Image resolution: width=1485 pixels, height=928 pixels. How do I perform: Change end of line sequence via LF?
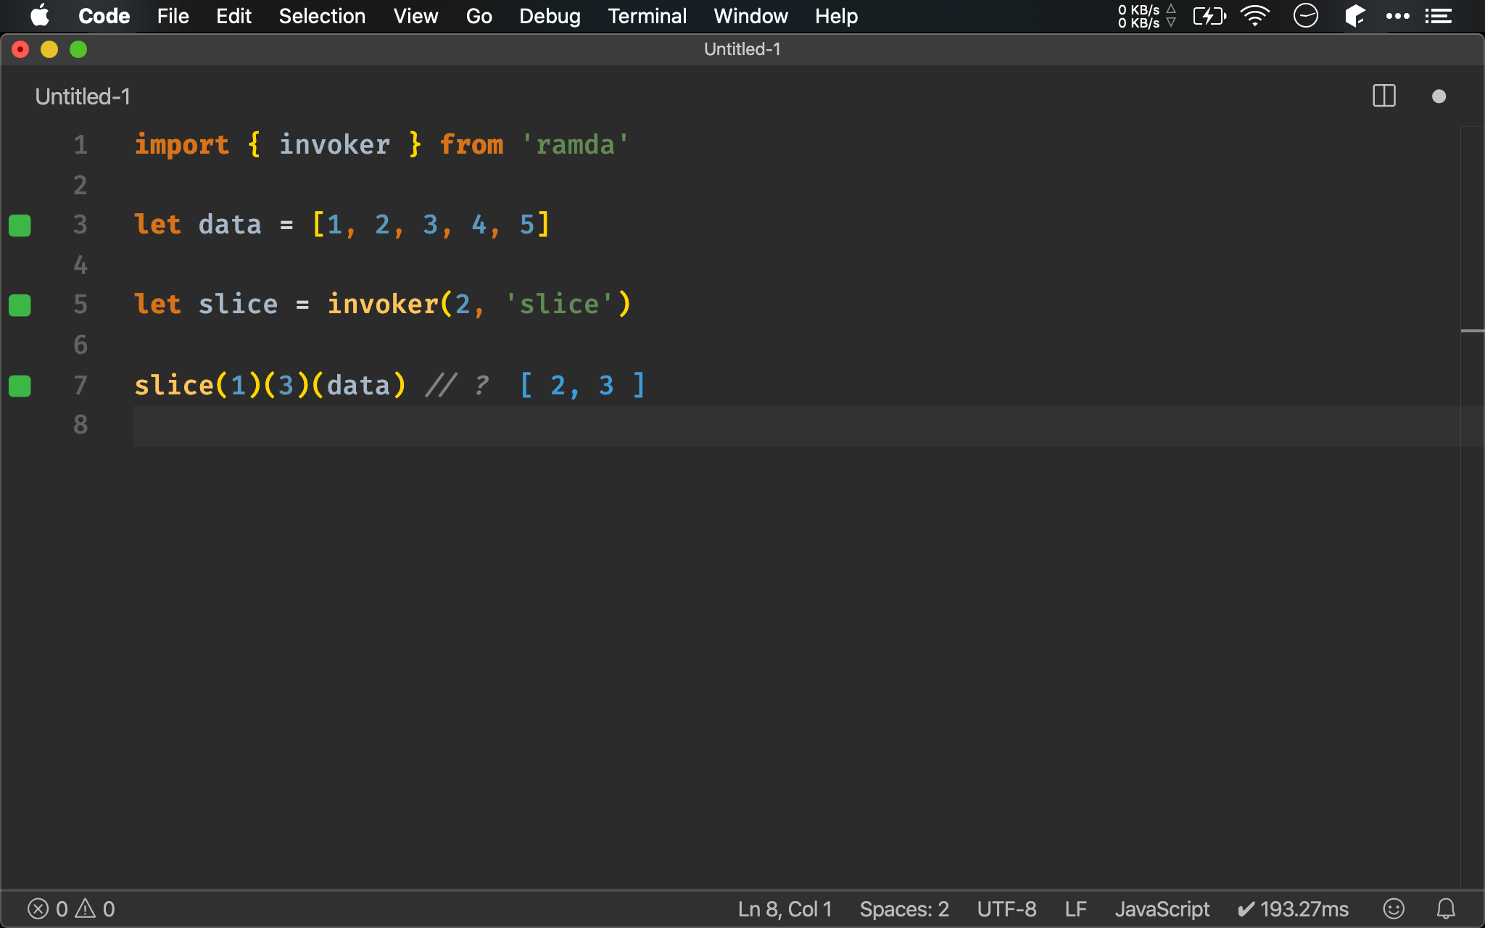[1075, 909]
